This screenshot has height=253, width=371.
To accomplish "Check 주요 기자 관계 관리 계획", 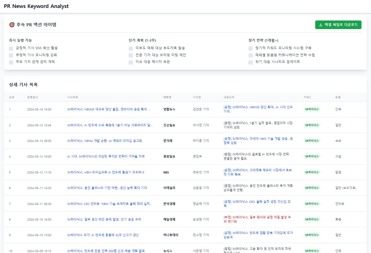I will pyautogui.click(x=11, y=62).
